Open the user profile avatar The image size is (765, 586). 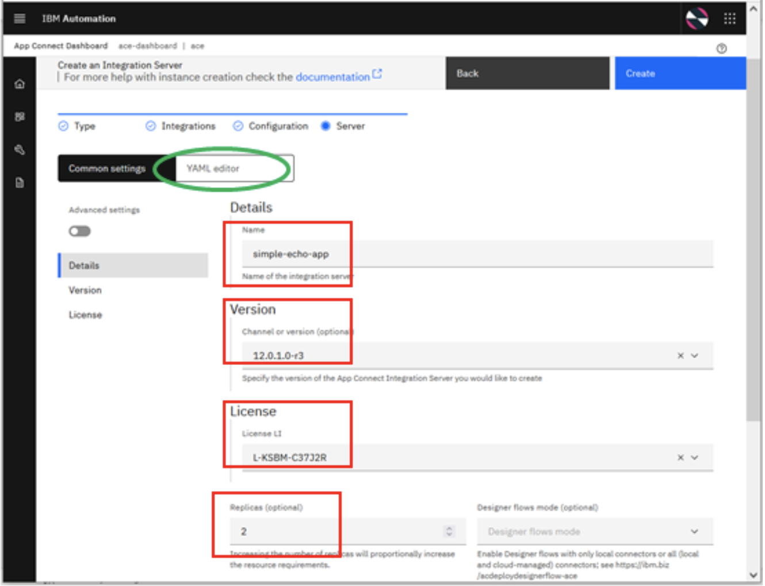697,18
